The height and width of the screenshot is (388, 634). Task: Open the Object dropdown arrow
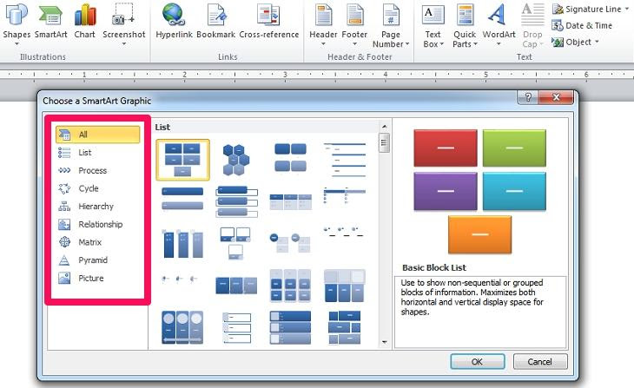(598, 42)
